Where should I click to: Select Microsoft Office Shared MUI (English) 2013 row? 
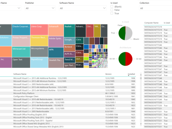pyautogui.click(x=68, y=124)
